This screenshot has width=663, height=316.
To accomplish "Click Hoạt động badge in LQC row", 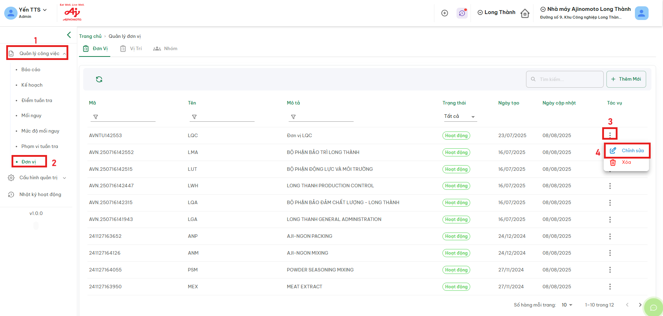I will tap(456, 135).
